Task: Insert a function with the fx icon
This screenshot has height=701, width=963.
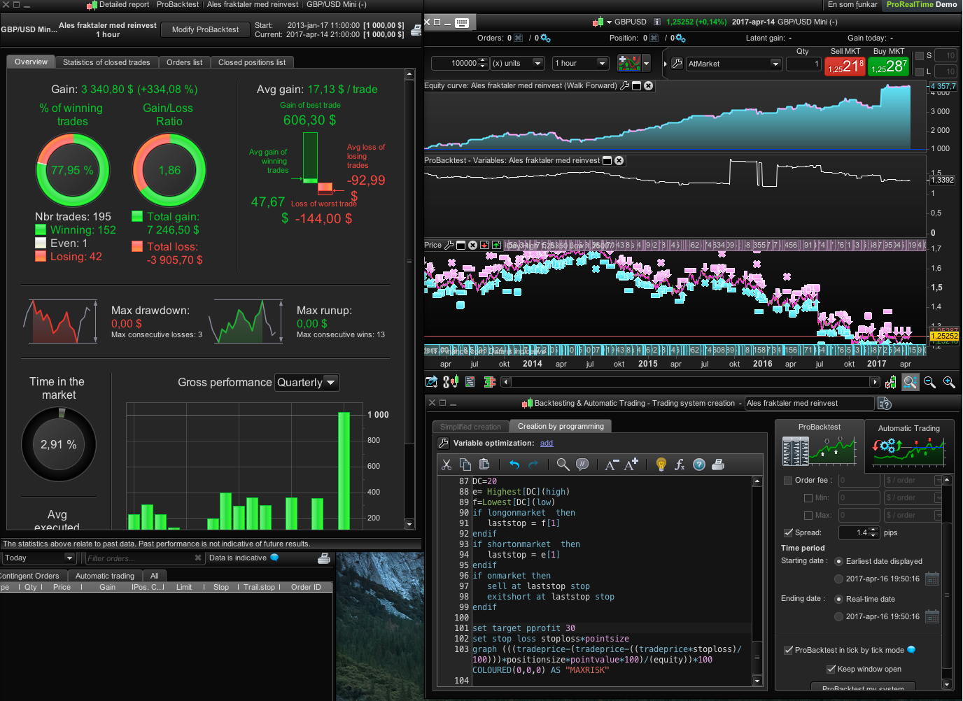Action: point(680,465)
